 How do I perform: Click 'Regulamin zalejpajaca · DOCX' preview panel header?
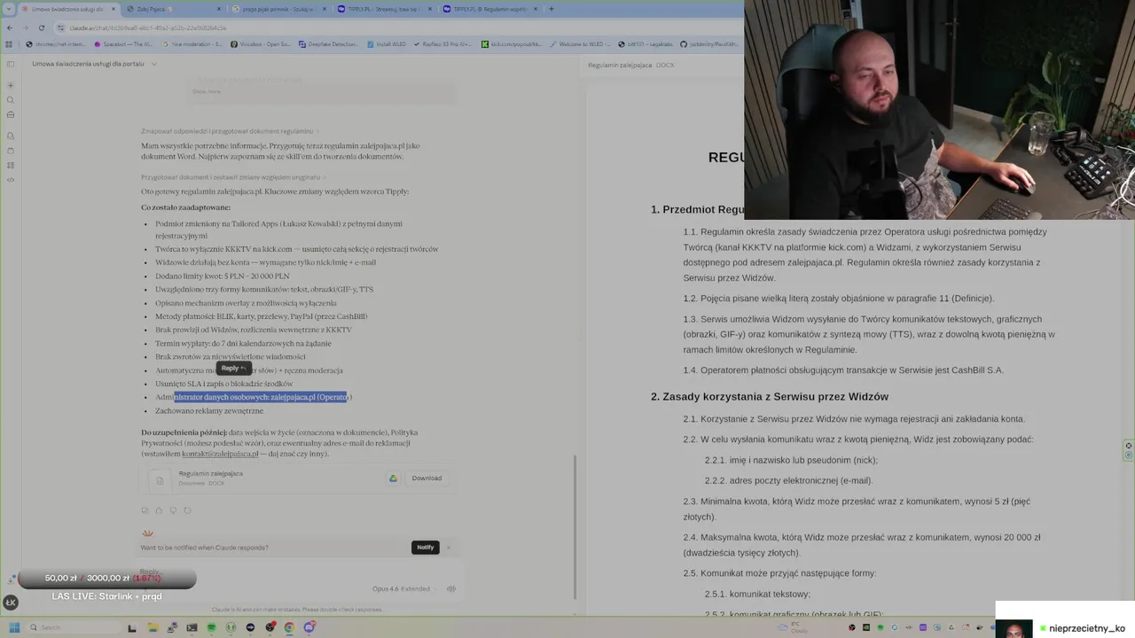click(x=630, y=66)
